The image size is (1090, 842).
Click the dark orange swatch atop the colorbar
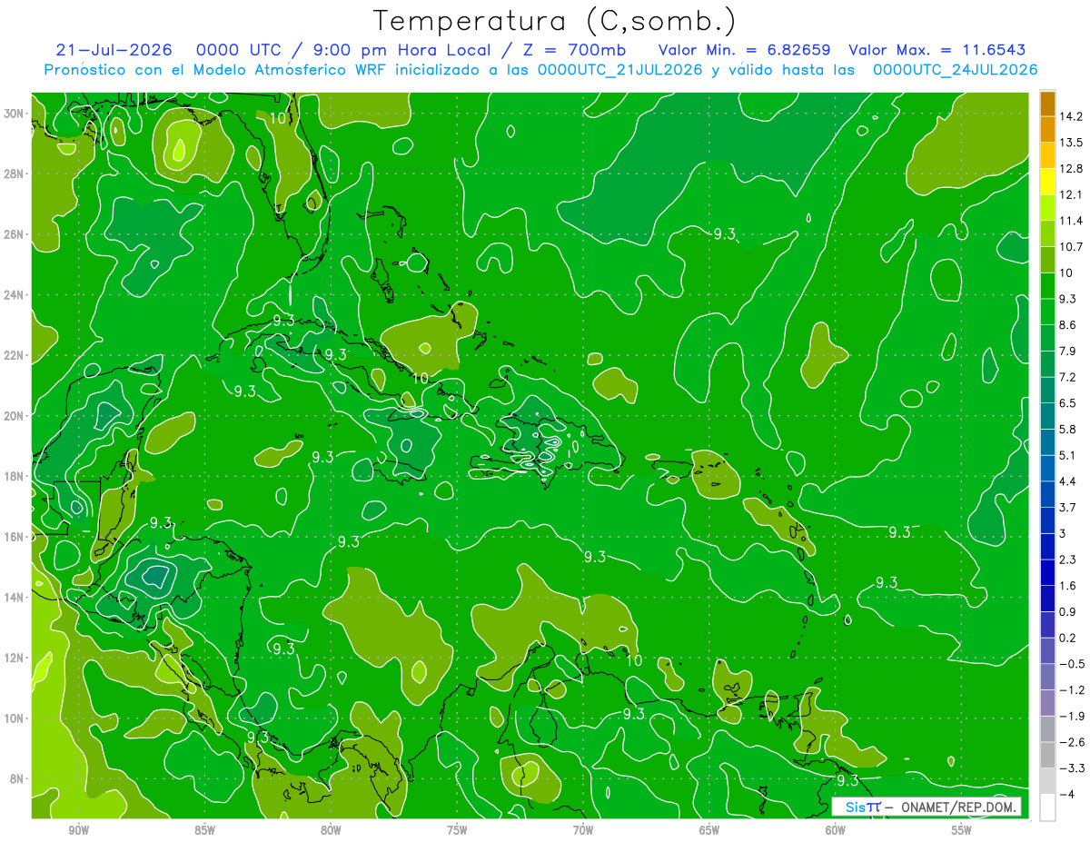(1047, 104)
